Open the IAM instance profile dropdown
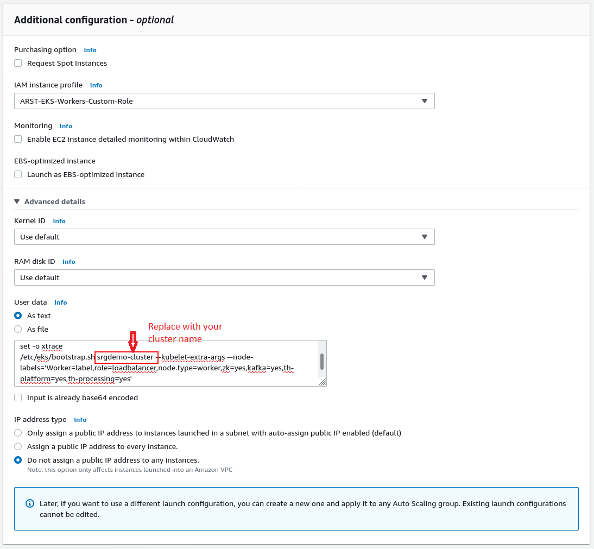This screenshot has width=594, height=549. [x=224, y=101]
